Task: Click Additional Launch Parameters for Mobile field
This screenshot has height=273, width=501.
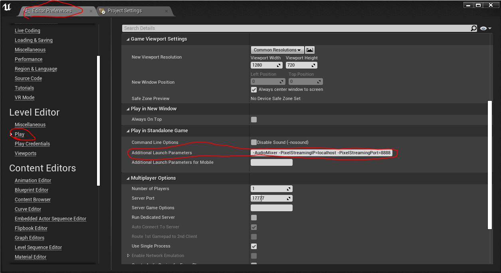Action: (271, 163)
